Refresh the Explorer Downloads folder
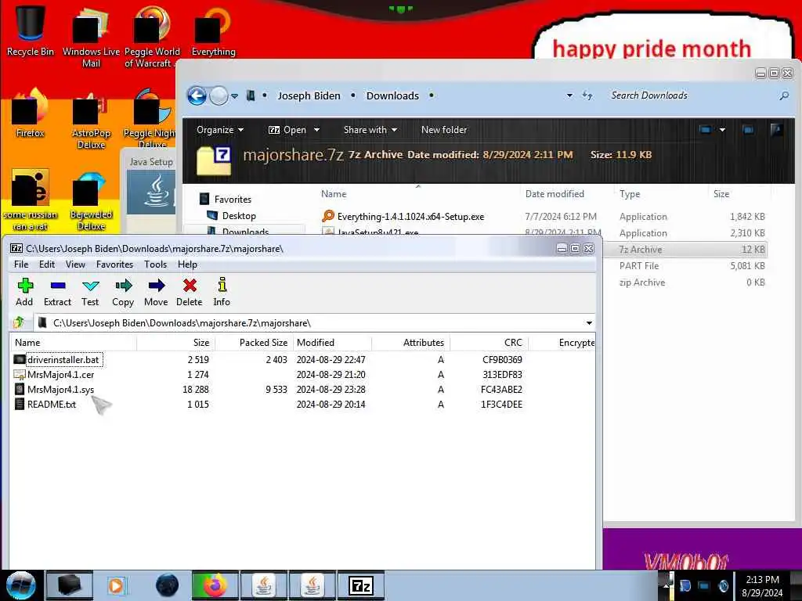 click(587, 95)
